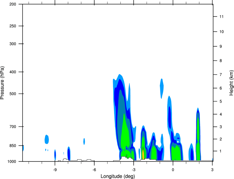
Task: Click the 4 km height label
Action: [x=221, y=114]
